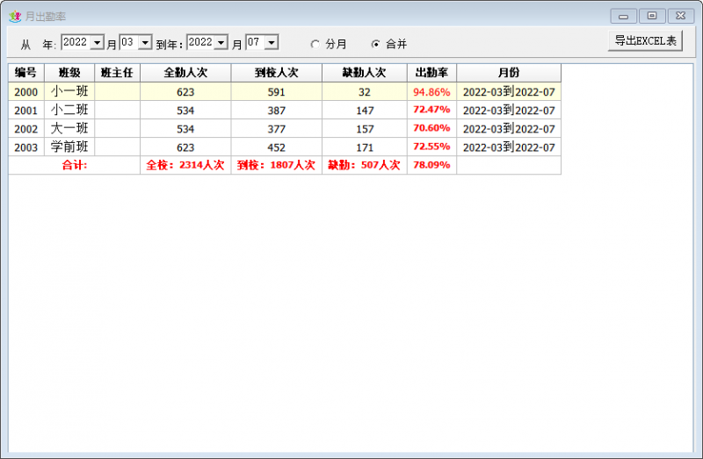Click class name 大一班
The width and height of the screenshot is (703, 459).
point(69,128)
